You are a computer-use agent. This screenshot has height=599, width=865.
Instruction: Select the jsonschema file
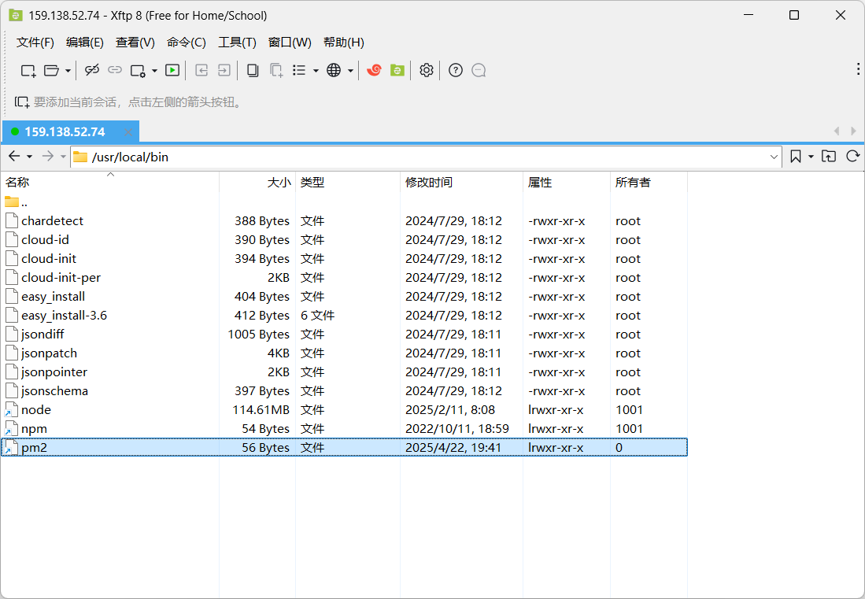click(x=344, y=391)
